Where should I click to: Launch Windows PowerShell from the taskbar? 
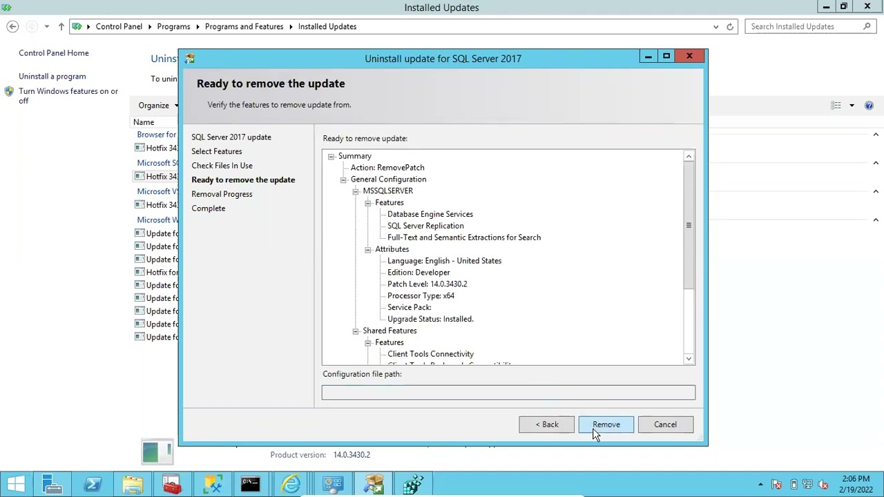(93, 485)
